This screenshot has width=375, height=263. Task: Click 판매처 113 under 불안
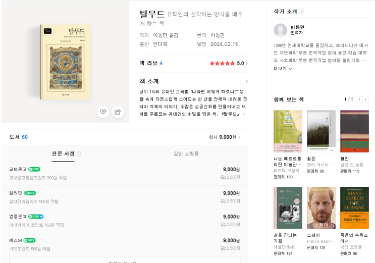click(x=350, y=171)
